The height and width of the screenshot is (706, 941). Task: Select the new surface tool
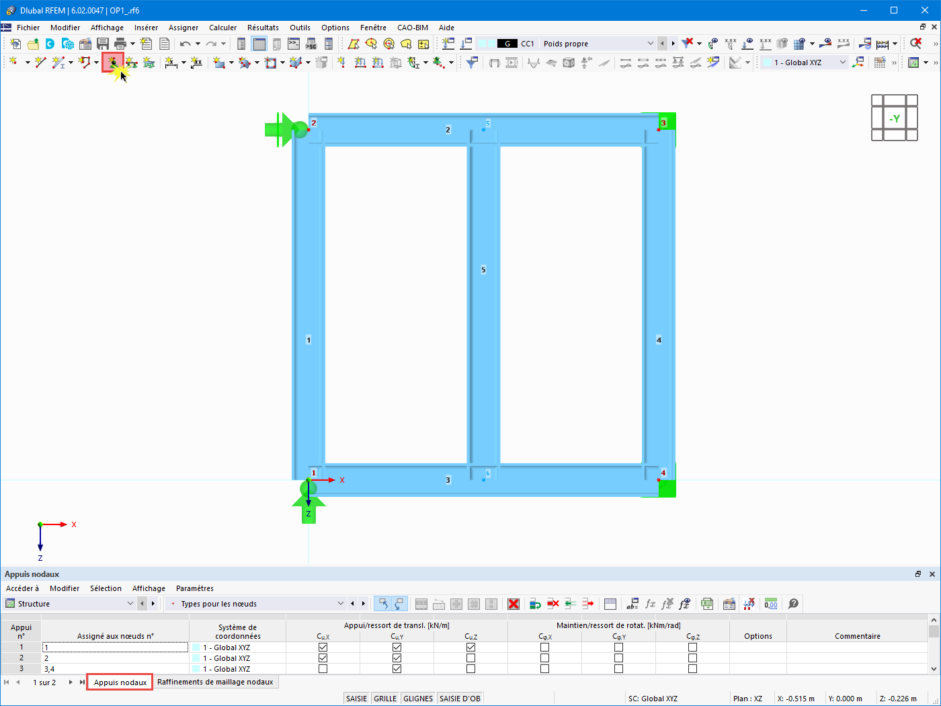tap(219, 63)
